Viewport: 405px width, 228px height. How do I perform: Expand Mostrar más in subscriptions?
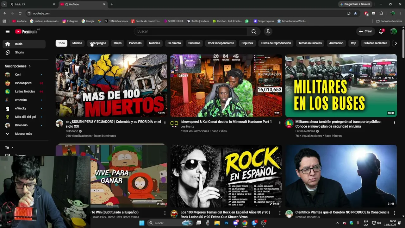[24, 134]
